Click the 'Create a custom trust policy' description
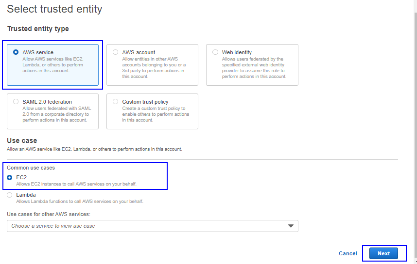This screenshot has width=417, height=264. point(156,114)
